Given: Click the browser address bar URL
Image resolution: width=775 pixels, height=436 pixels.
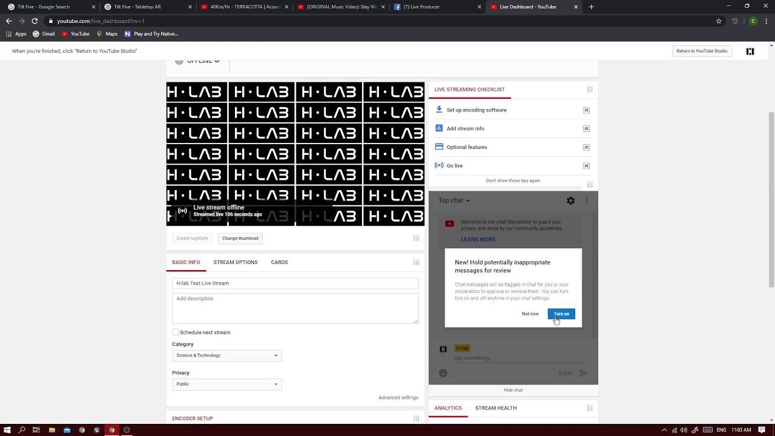Looking at the screenshot, I should coord(101,21).
